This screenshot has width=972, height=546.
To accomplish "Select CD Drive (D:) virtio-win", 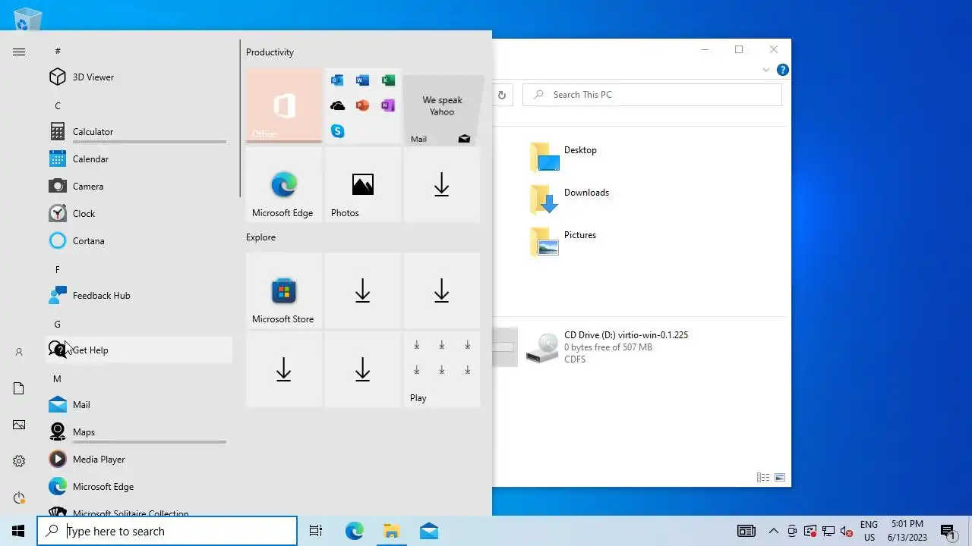I will pos(607,347).
